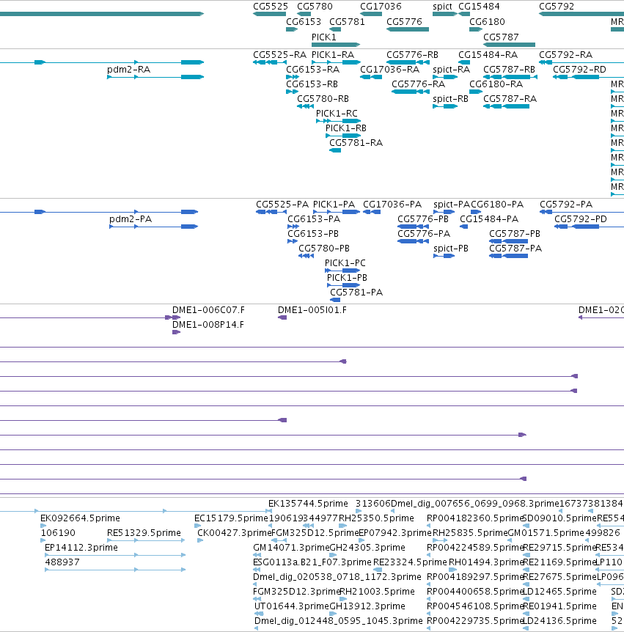Click the CG5781 gene label
The height and width of the screenshot is (632, 624).
(x=347, y=22)
